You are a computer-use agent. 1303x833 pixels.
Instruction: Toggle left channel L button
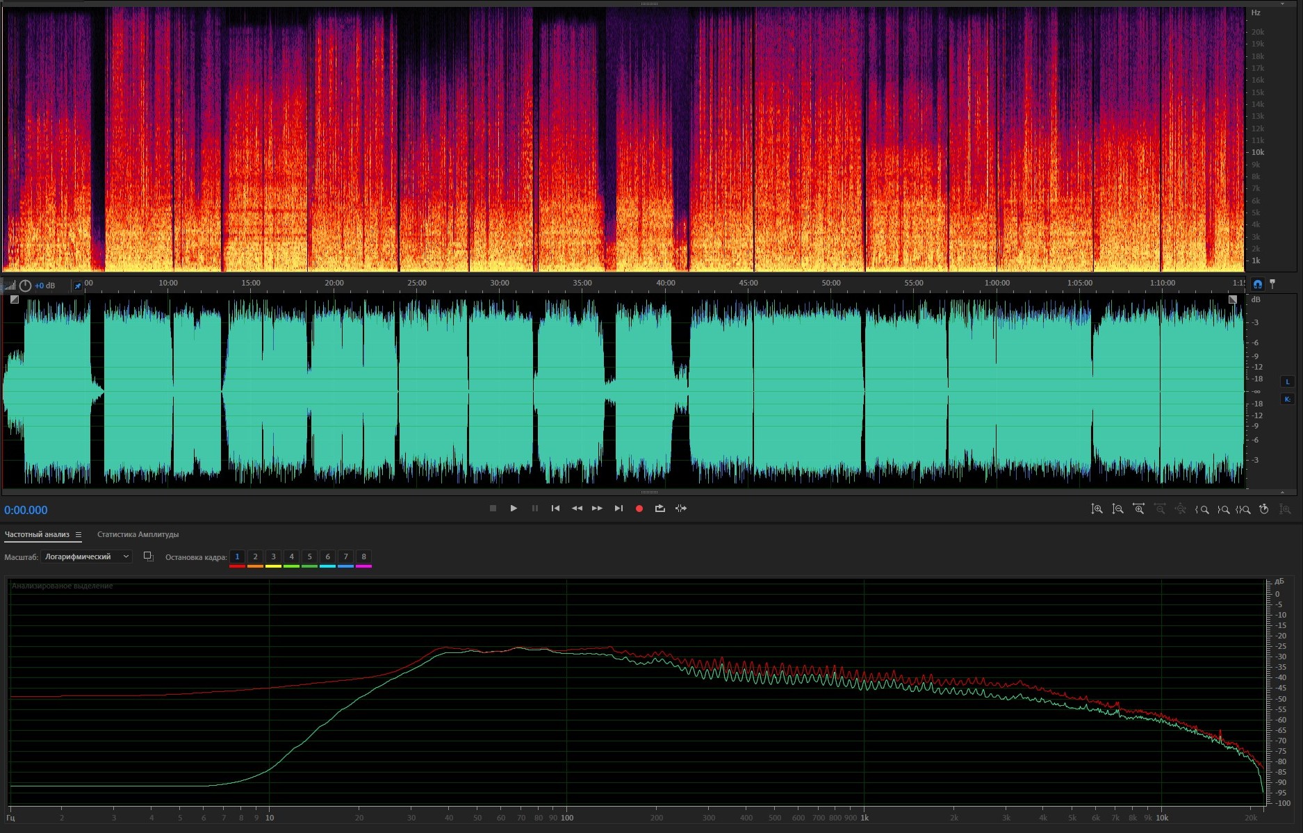point(1287,381)
